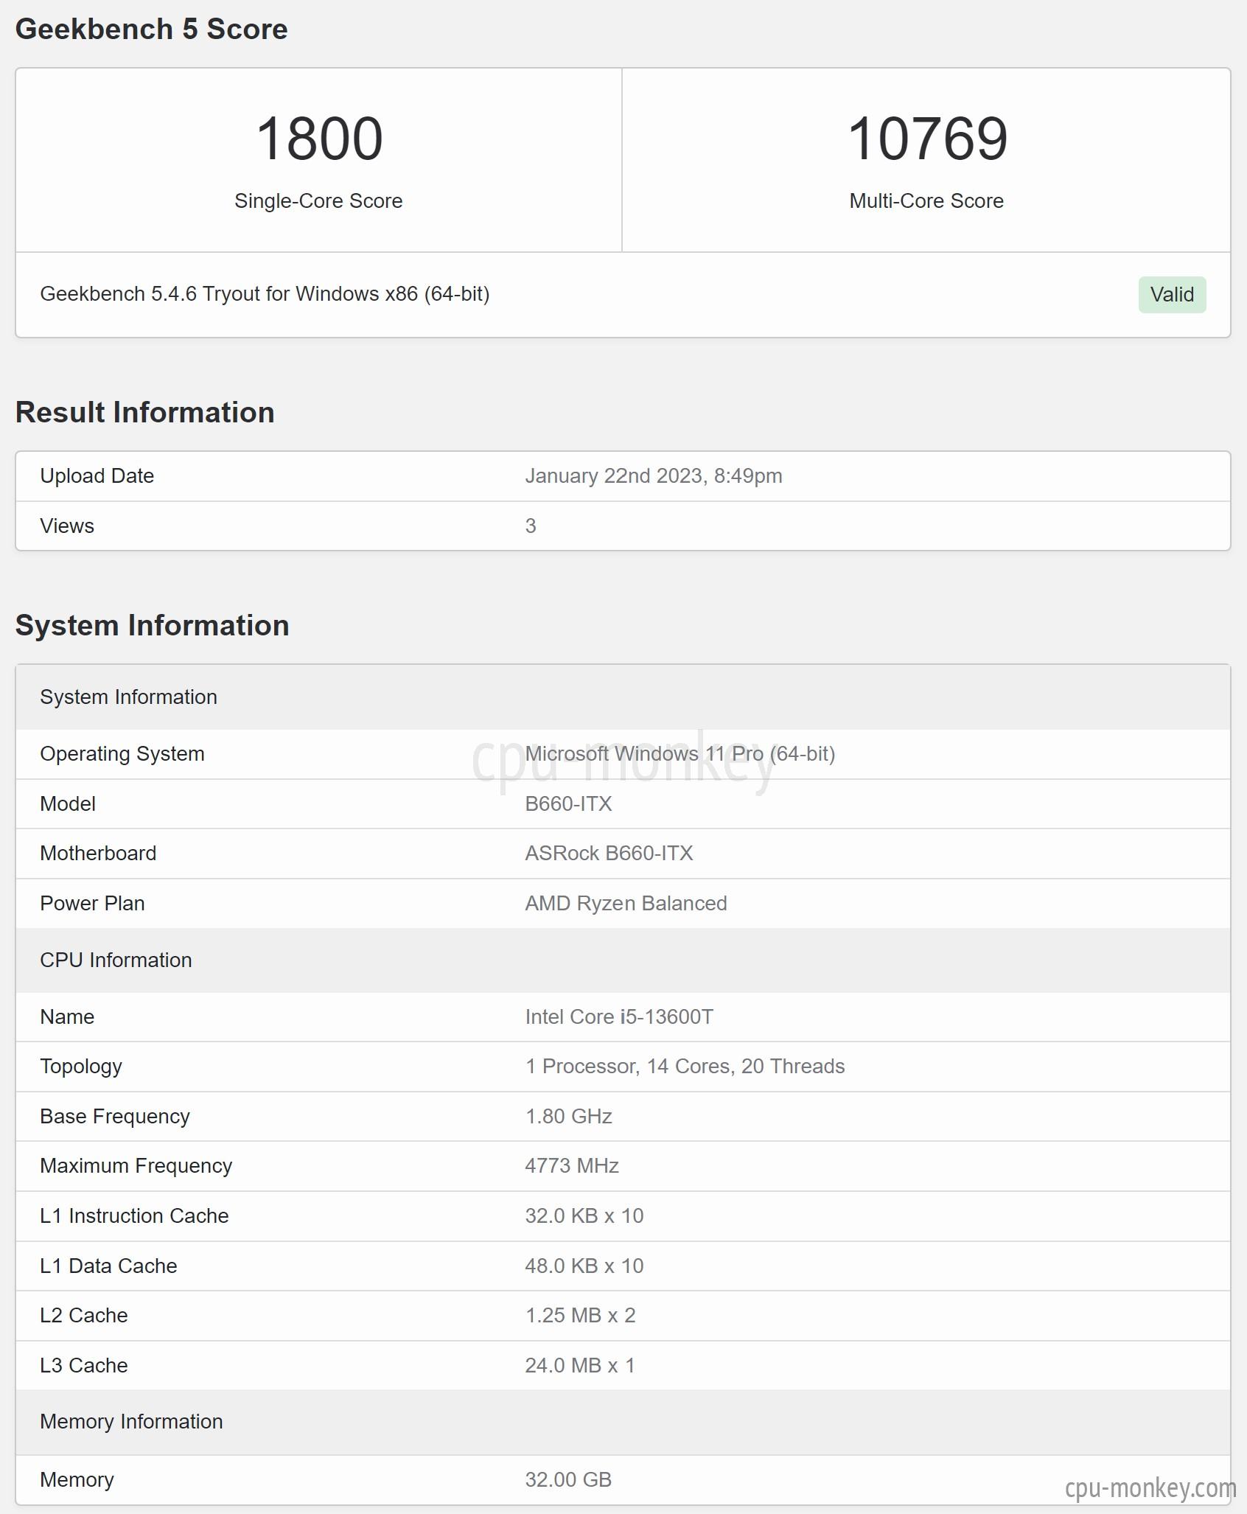The image size is (1247, 1514).
Task: Select the Single-Core Score label
Action: click(x=318, y=200)
